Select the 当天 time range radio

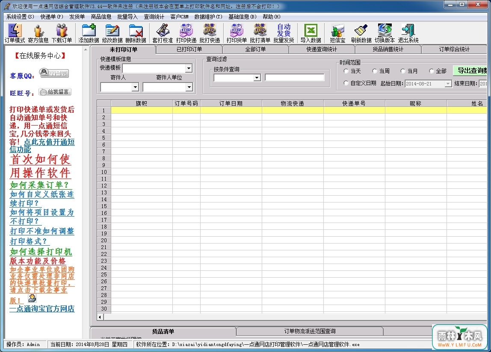click(346, 71)
